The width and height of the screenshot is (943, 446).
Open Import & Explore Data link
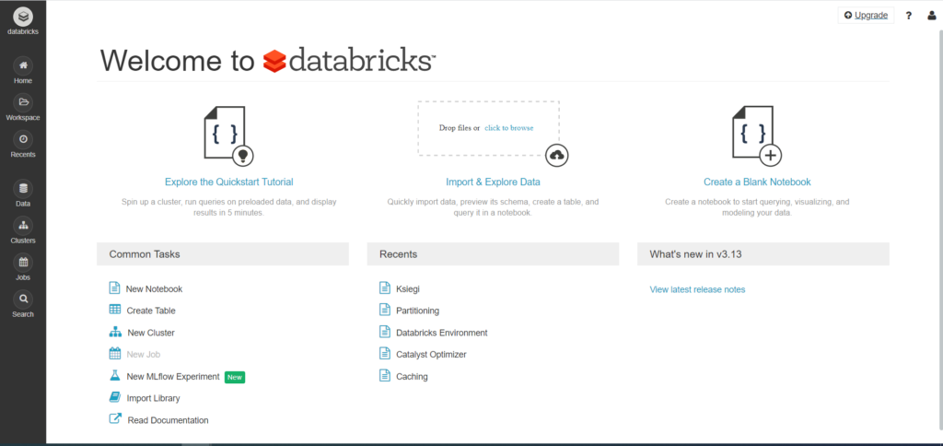click(x=494, y=182)
